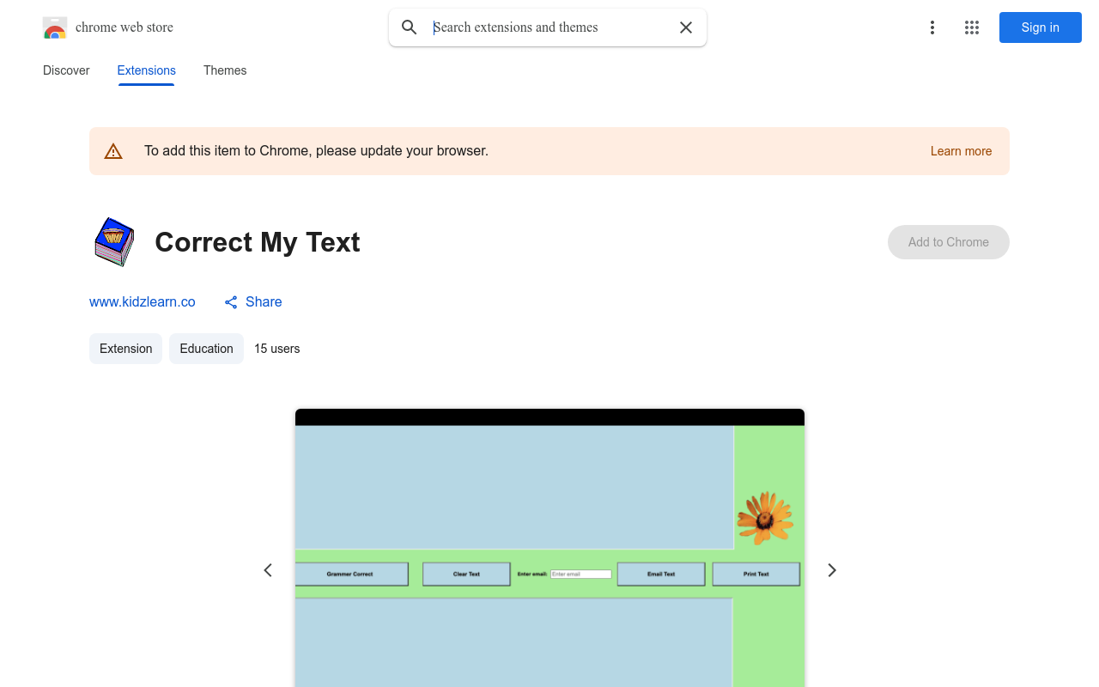Click the Sign in button
This screenshot has width=1099, height=687.
click(1041, 27)
